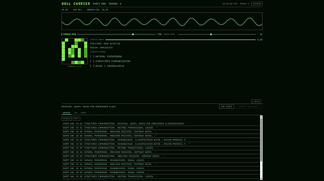
Task: Click the 'Origin: Unresolved' readout
Action: coord(101,47)
